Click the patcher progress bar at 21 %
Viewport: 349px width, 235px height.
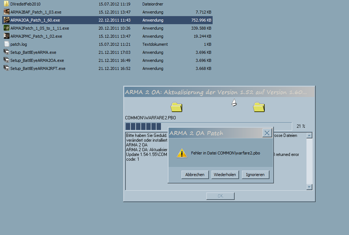click(208, 126)
